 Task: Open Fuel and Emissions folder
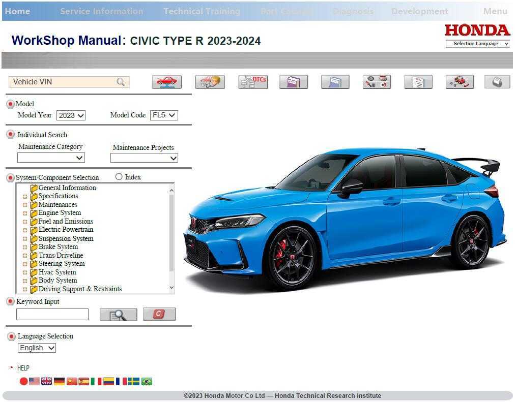click(x=62, y=222)
